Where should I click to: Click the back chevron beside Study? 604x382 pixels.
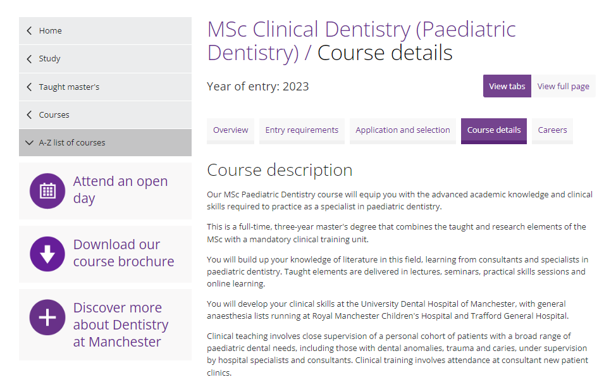click(29, 59)
